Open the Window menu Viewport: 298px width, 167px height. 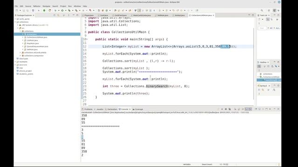pyautogui.click(x=77, y=6)
